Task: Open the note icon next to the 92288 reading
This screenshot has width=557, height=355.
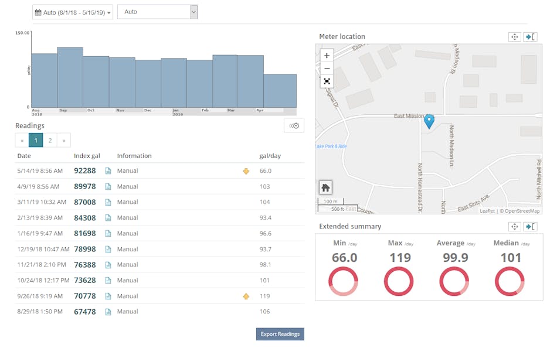Action: 108,170
